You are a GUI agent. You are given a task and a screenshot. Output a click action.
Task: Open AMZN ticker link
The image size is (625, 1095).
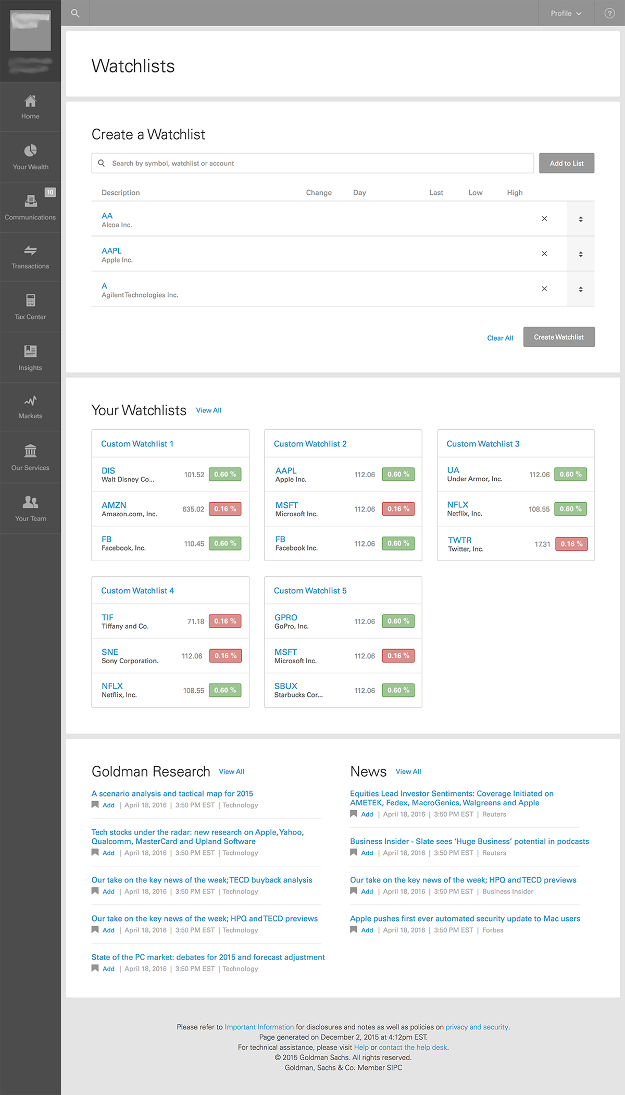point(114,505)
